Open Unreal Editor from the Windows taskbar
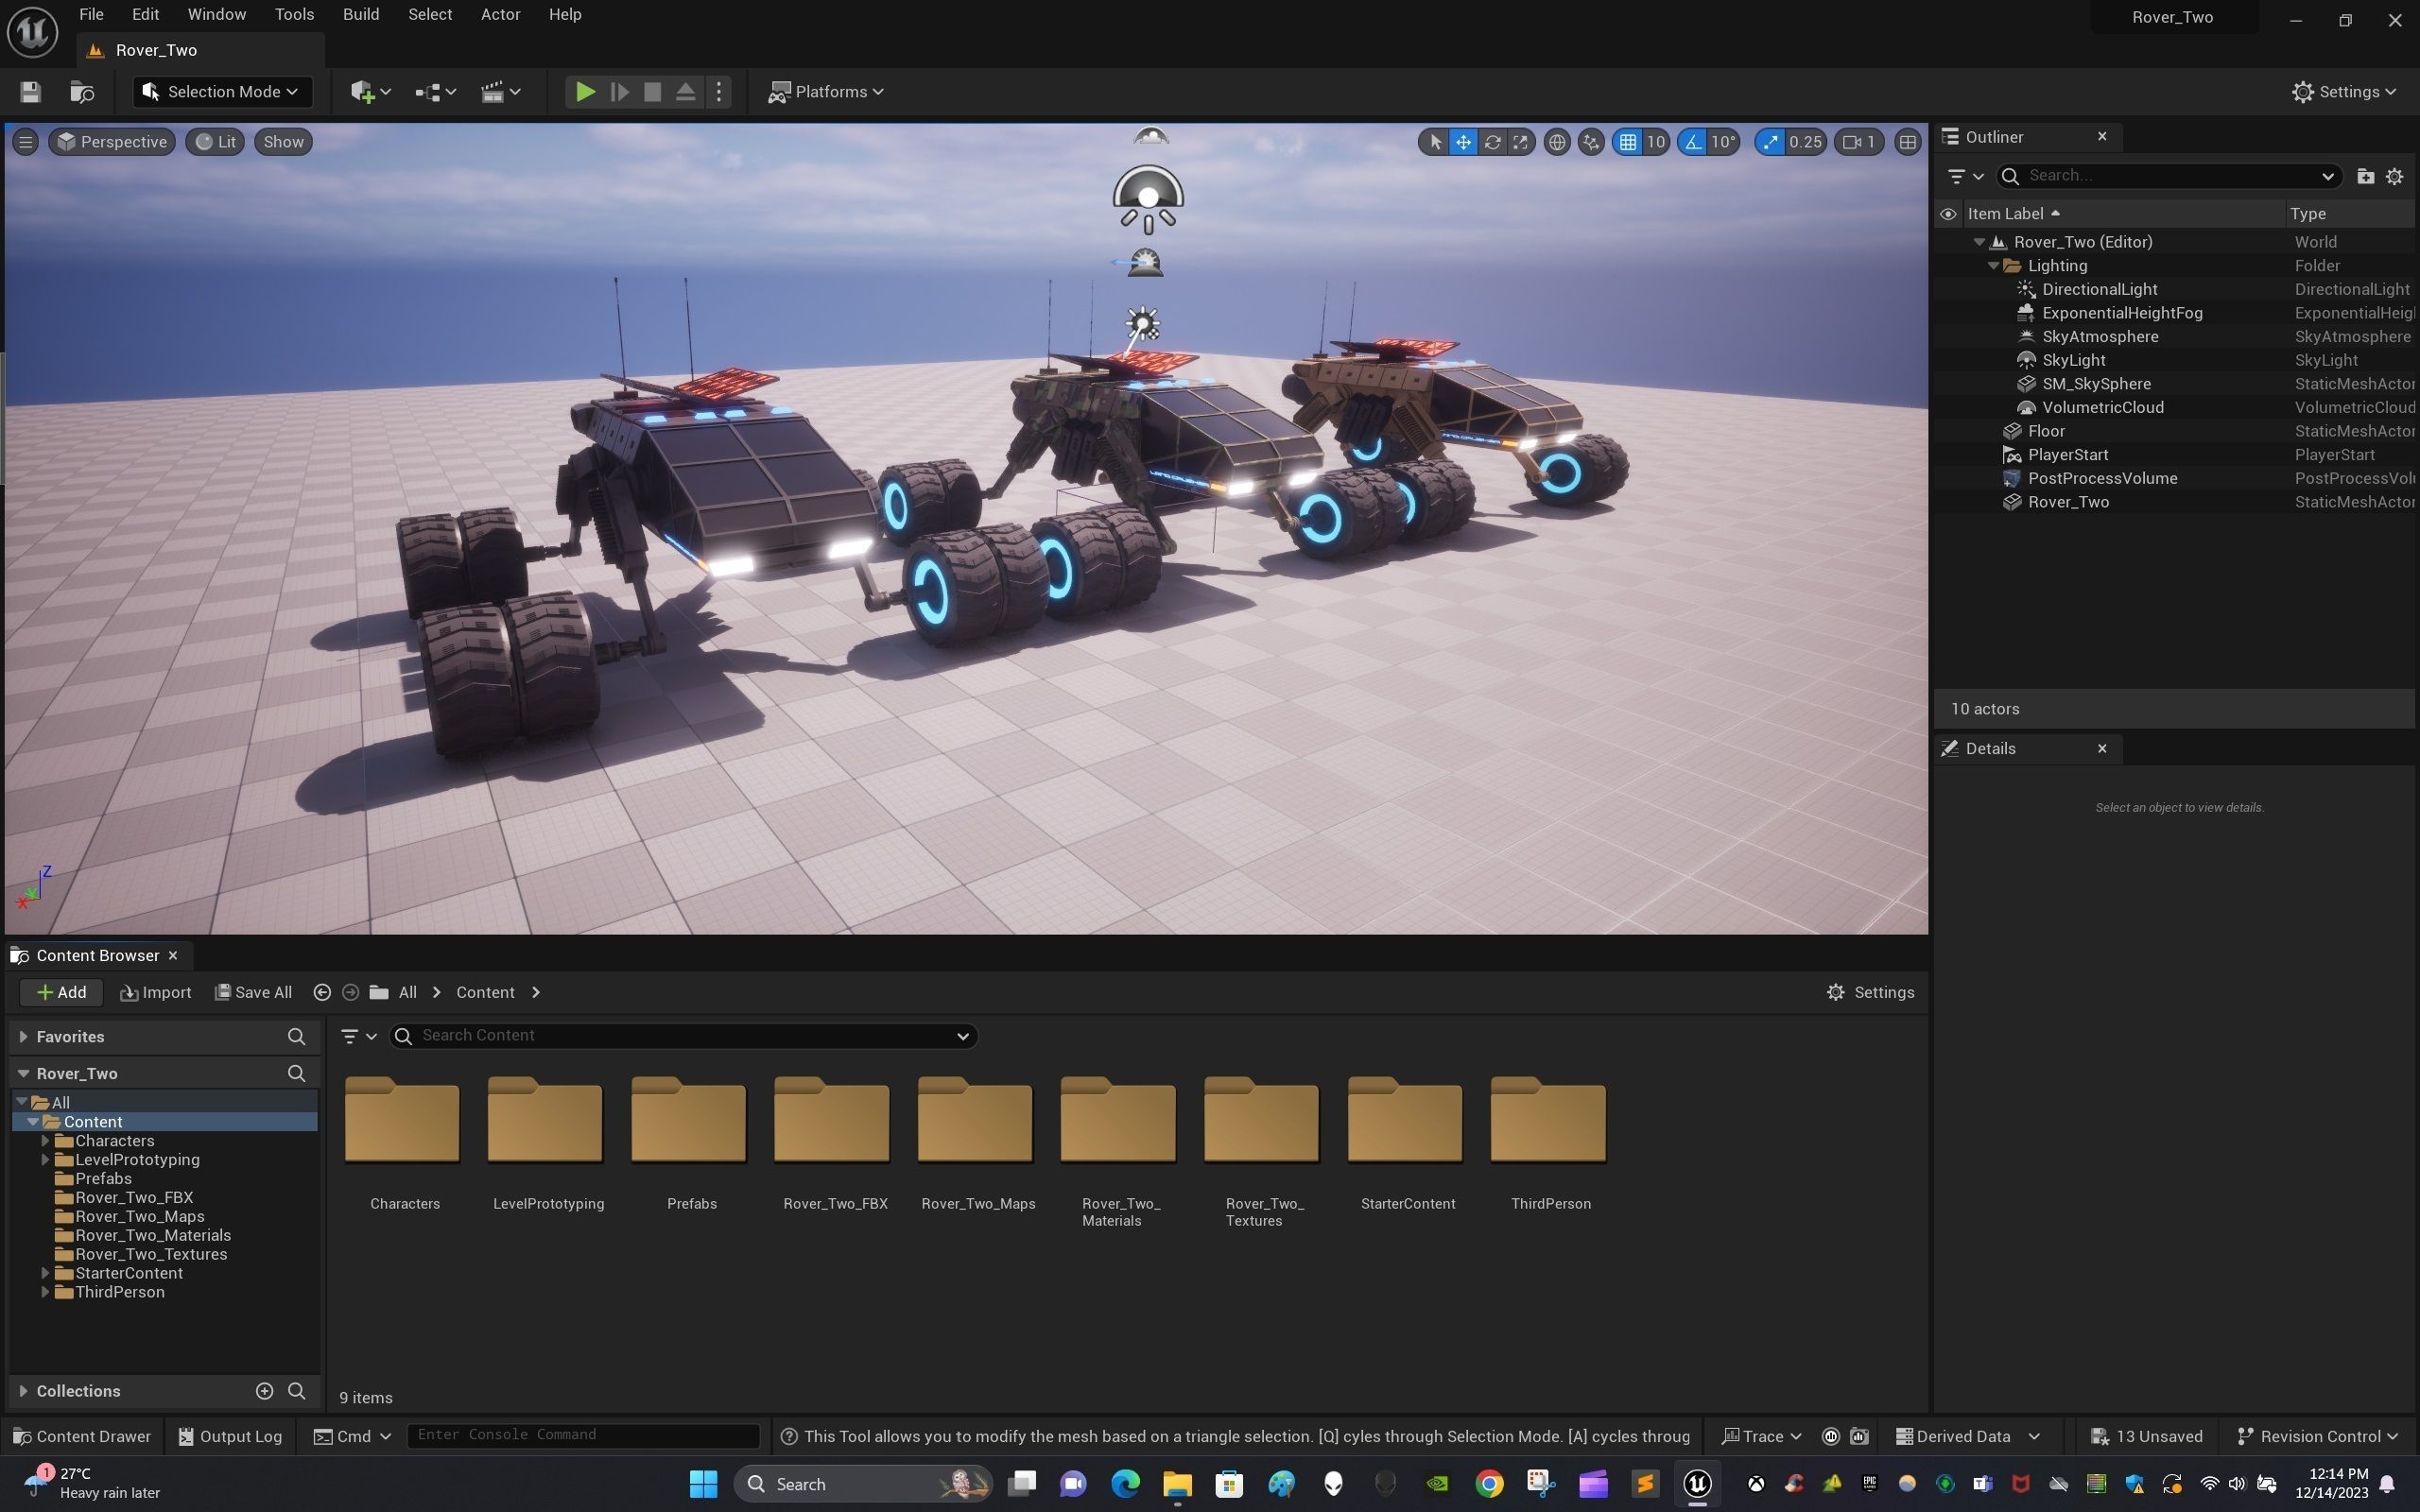 point(1697,1484)
